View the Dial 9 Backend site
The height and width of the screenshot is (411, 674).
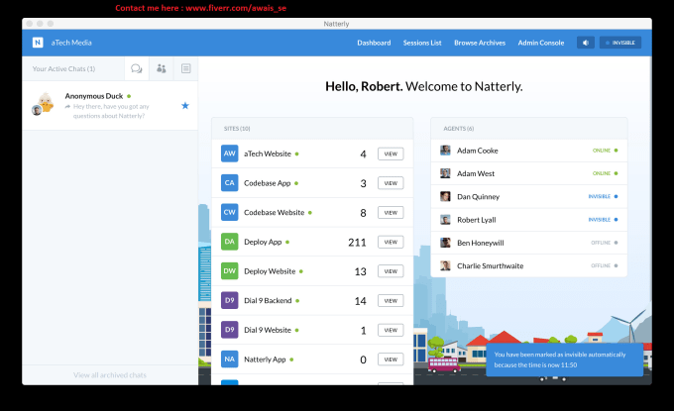(x=391, y=301)
